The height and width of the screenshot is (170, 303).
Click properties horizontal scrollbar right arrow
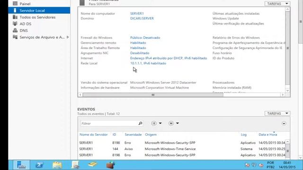283,95
